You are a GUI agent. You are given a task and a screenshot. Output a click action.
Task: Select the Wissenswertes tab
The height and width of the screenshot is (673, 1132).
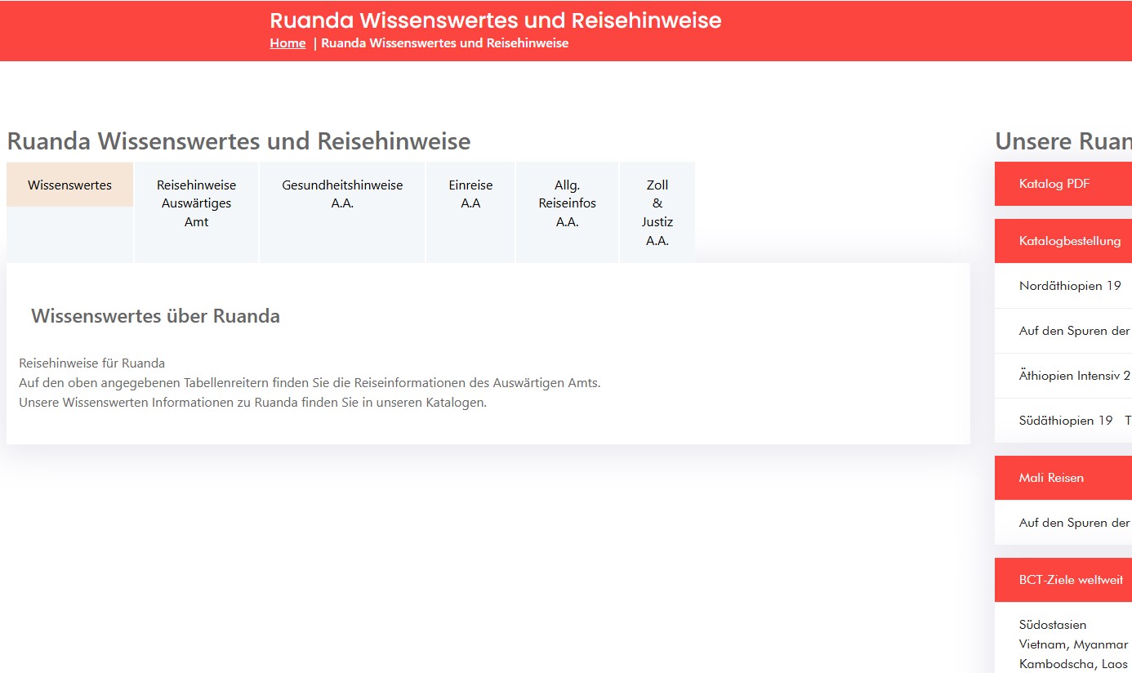click(x=69, y=185)
